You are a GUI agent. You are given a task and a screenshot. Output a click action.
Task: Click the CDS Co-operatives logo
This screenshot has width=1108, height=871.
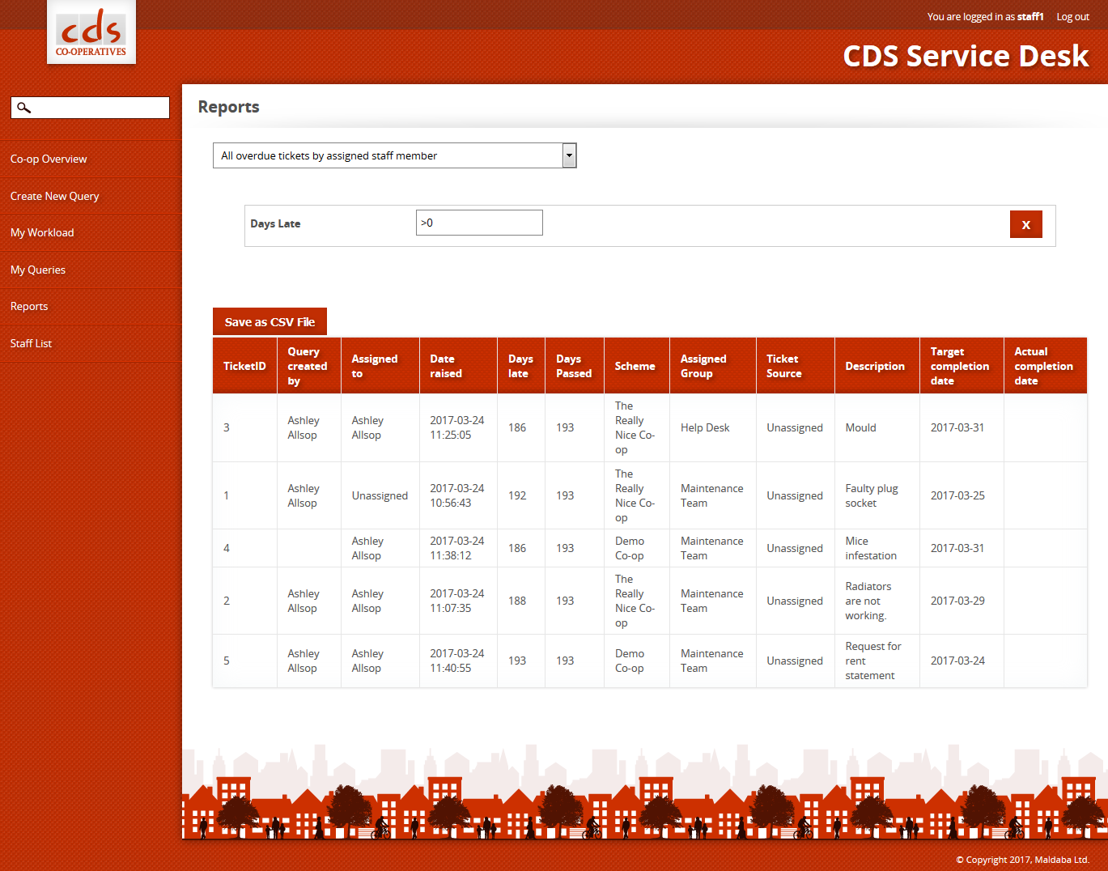(91, 32)
